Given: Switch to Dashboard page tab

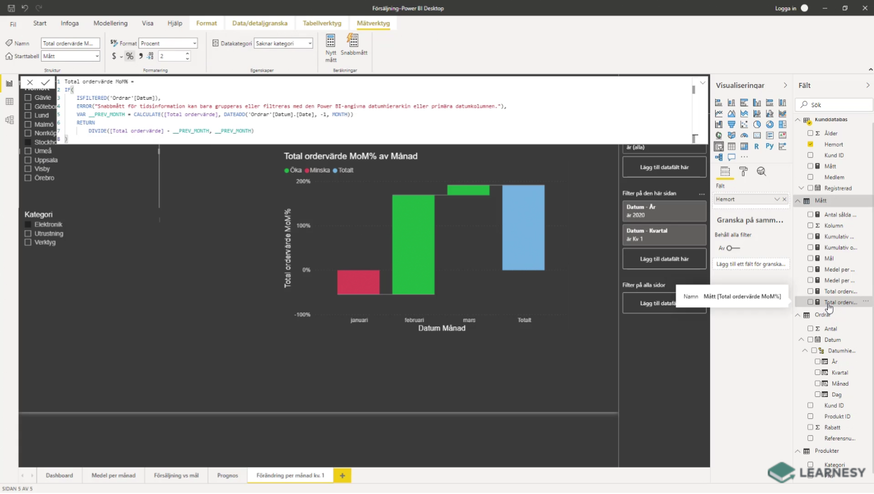Looking at the screenshot, I should point(59,475).
